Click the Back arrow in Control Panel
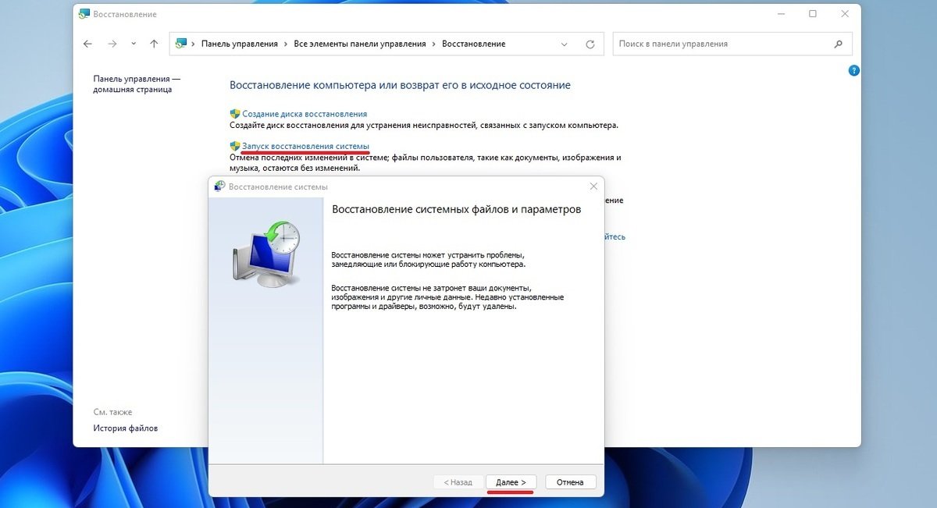This screenshot has height=508, width=937. (x=87, y=44)
